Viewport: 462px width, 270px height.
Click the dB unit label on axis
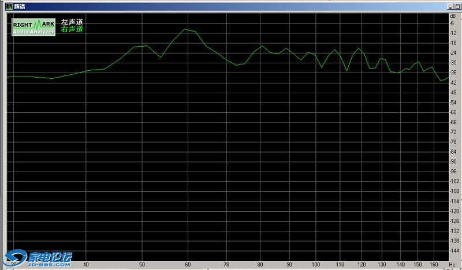pos(453,16)
